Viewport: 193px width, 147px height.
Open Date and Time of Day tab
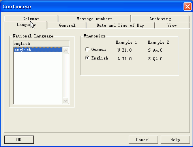(x=120, y=25)
